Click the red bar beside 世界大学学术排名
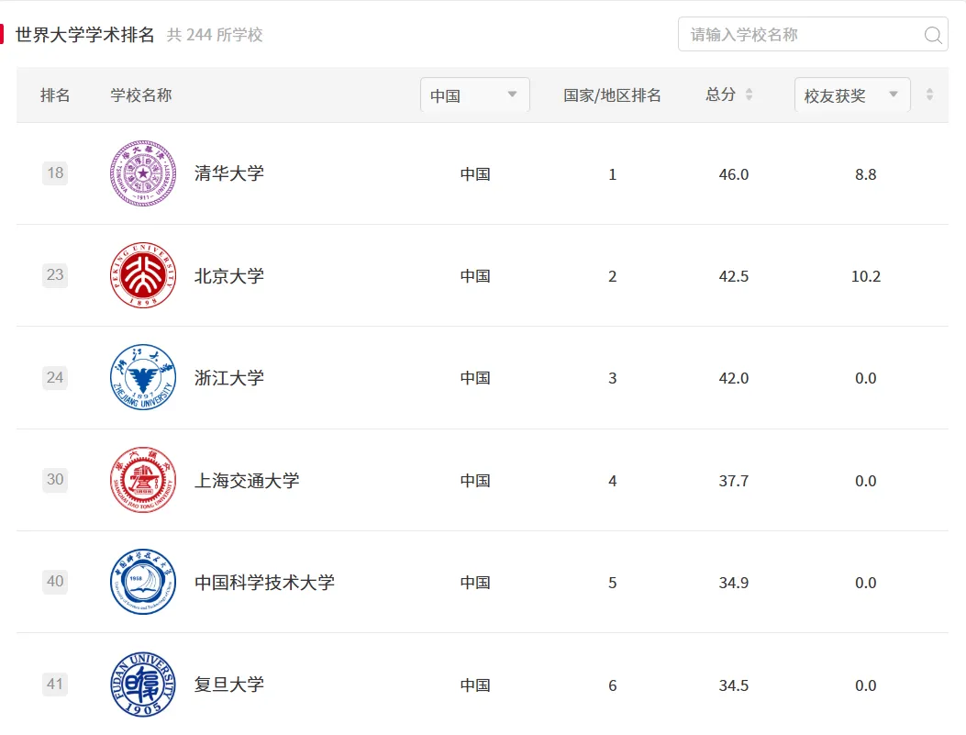 tap(4, 34)
